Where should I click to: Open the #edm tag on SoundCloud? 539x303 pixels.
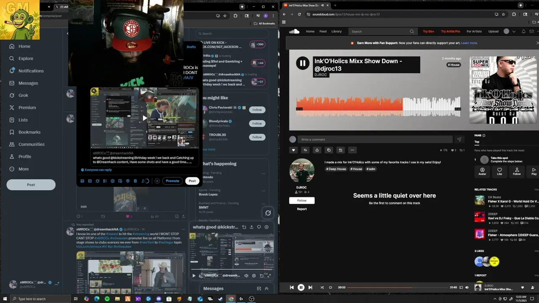(x=371, y=169)
